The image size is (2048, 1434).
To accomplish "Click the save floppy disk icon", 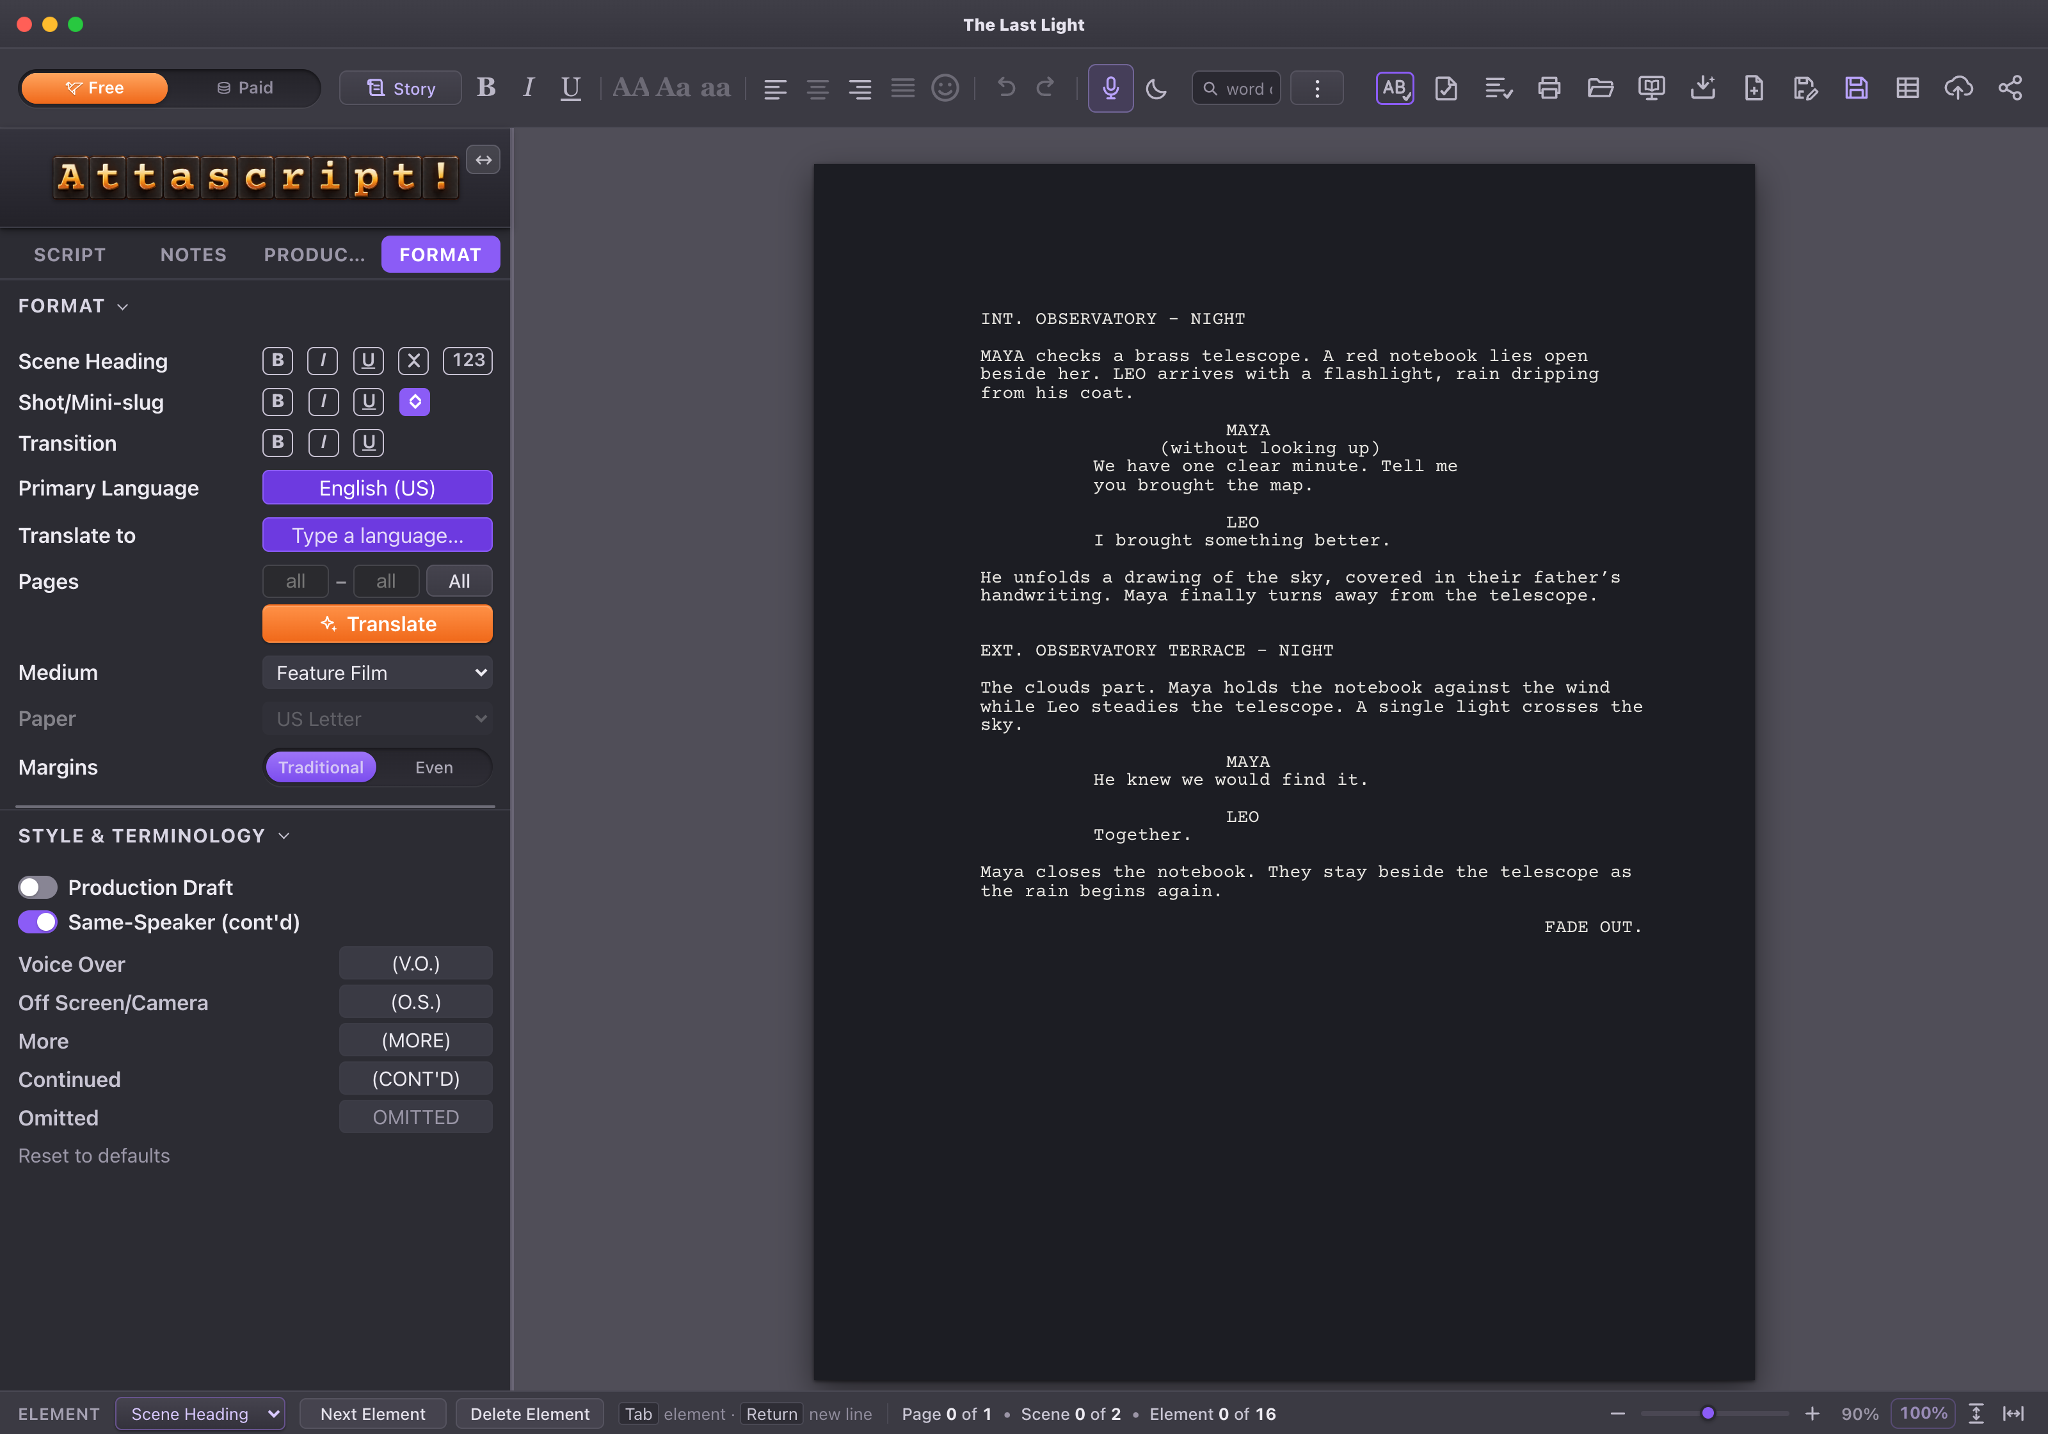I will [x=1856, y=88].
